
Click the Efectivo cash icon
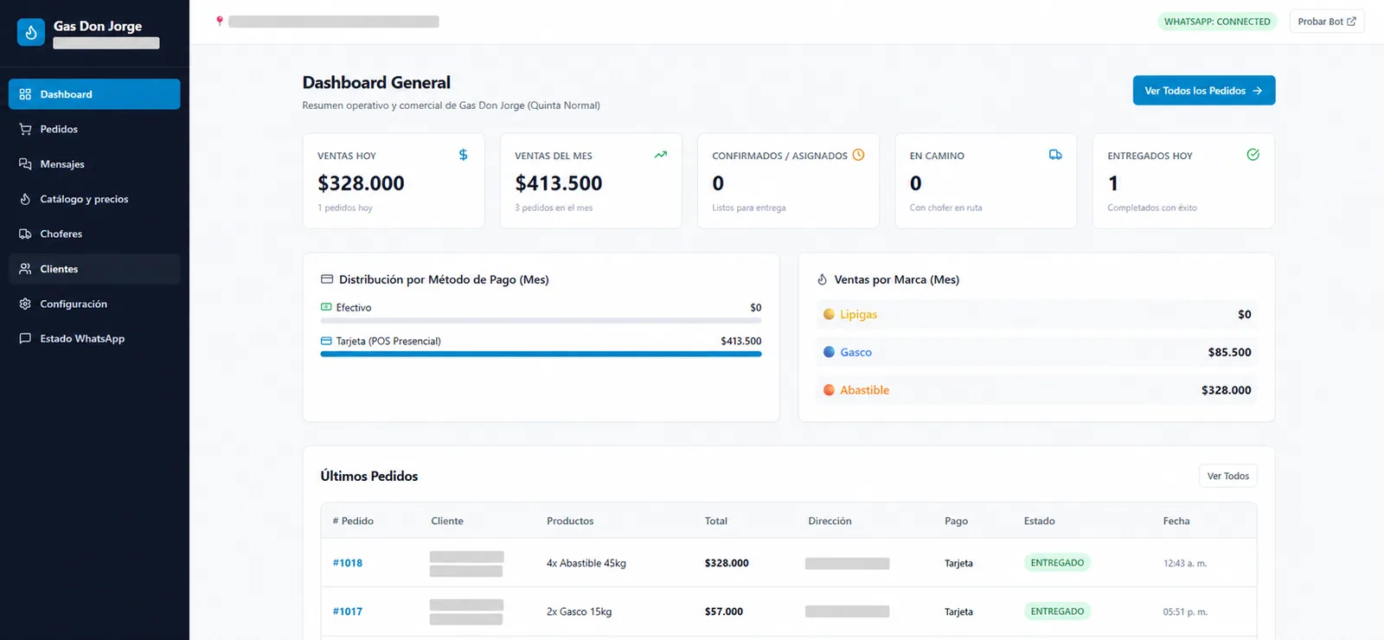[x=326, y=307]
